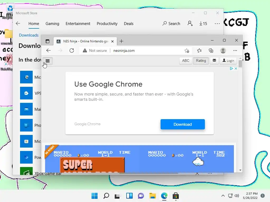Open Edge profile avatar

click(223, 50)
